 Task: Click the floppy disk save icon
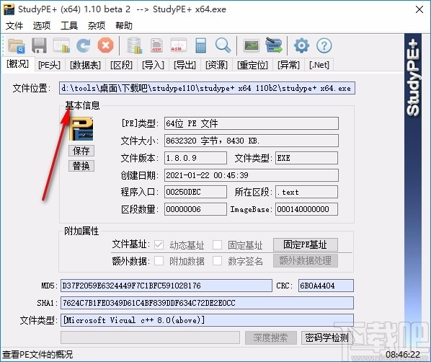(x=39, y=45)
